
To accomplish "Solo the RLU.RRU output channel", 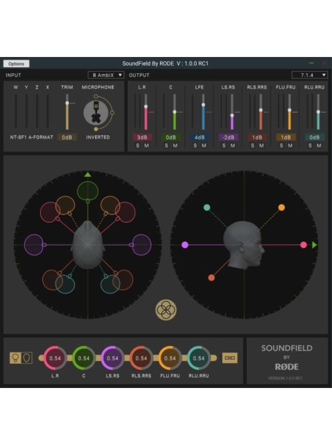I will [x=310, y=145].
